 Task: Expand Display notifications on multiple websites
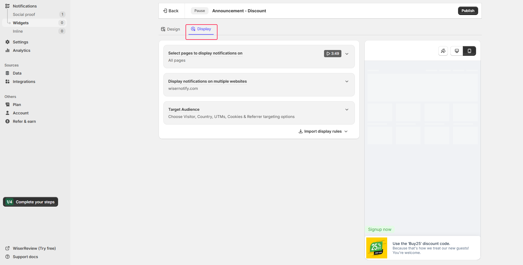coord(347,81)
